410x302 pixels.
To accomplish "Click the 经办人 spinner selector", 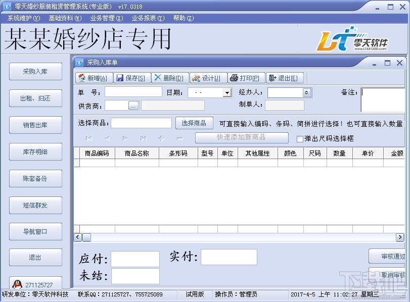I will (305, 92).
